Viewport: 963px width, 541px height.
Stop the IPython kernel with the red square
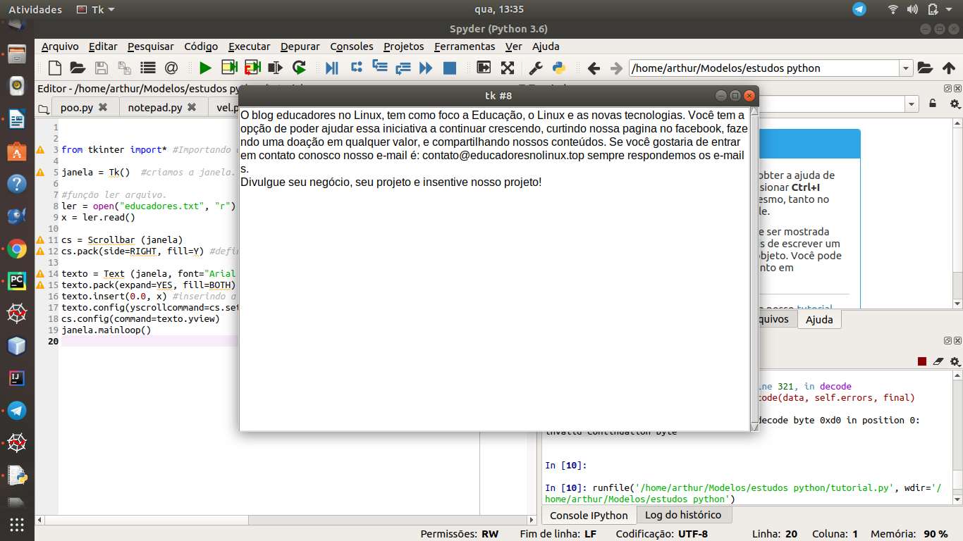point(921,361)
